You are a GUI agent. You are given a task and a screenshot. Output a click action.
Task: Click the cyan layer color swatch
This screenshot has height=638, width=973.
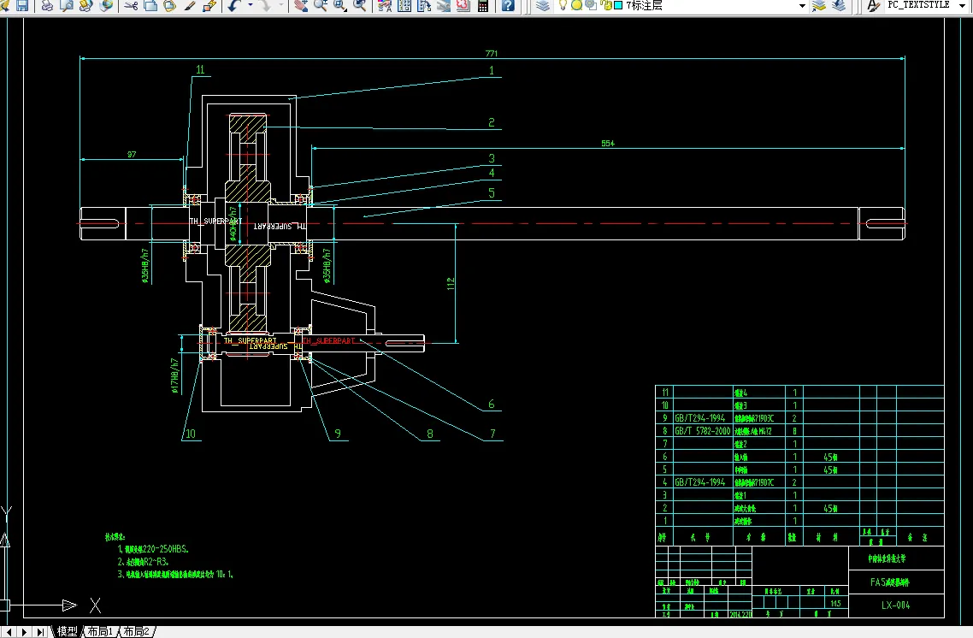click(618, 6)
